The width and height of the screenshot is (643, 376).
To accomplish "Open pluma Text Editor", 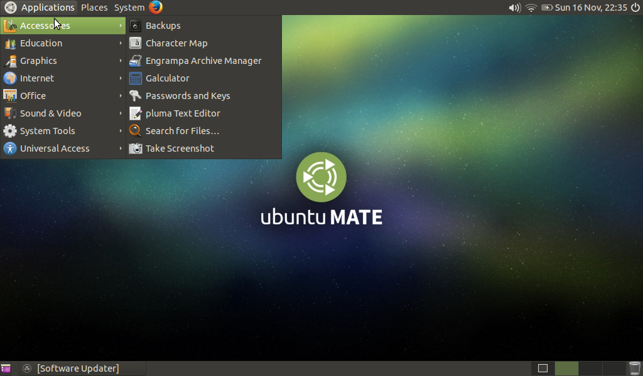I will [x=204, y=113].
